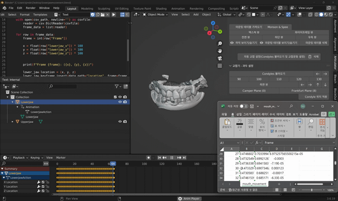Click the Excel zoom slider handle
This screenshot has height=201, width=338.
(312, 190)
